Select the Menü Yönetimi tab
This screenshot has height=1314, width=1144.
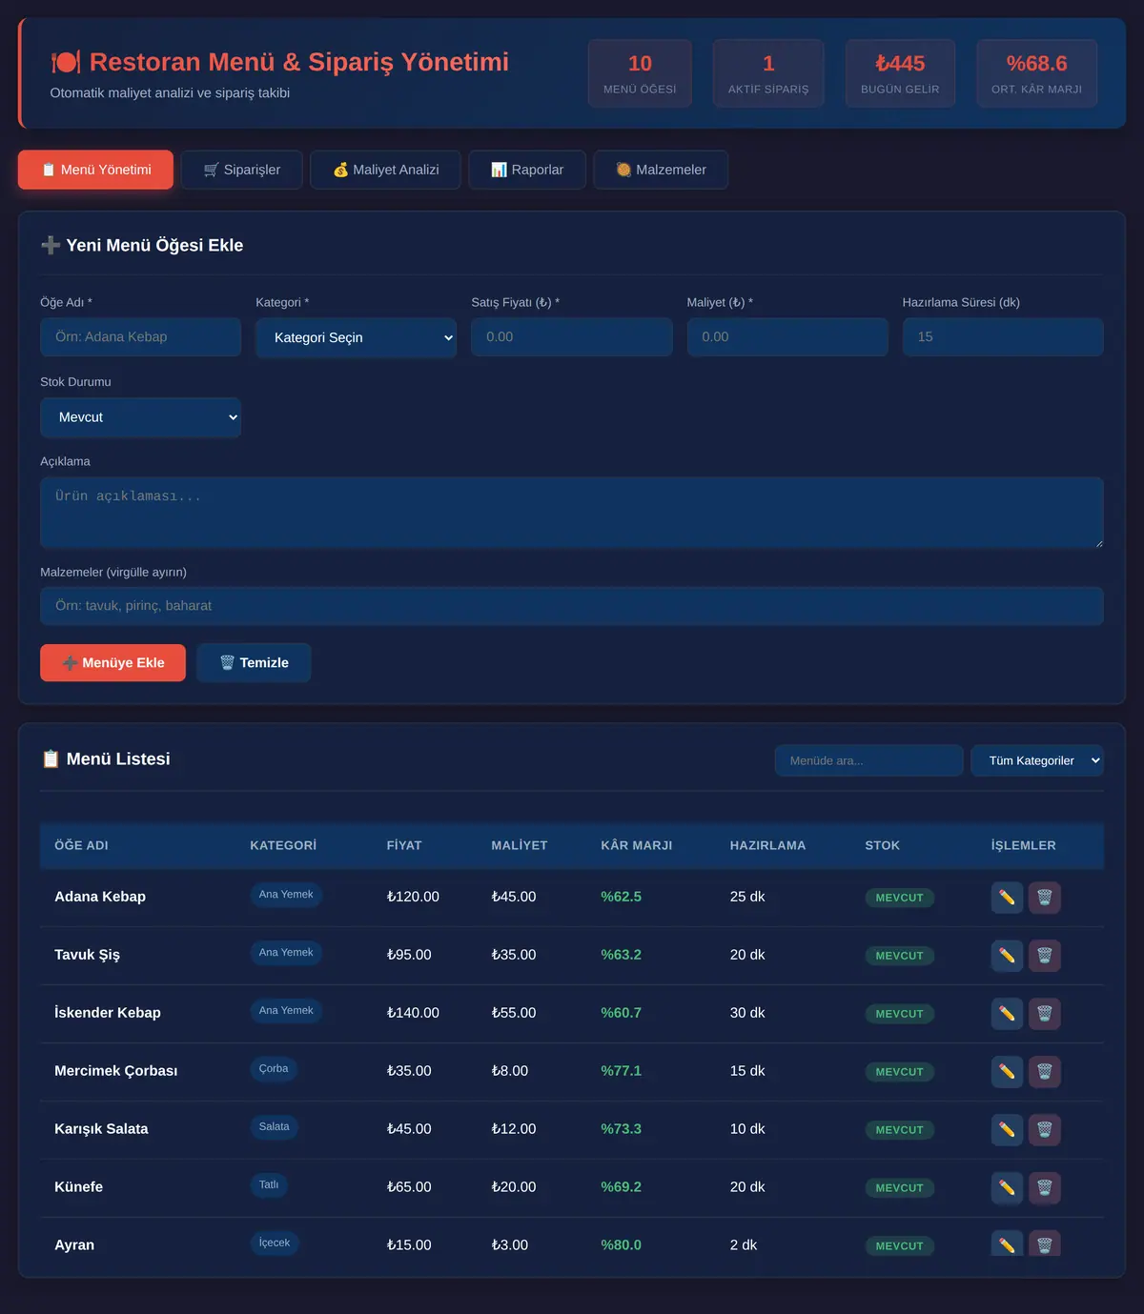(x=95, y=170)
